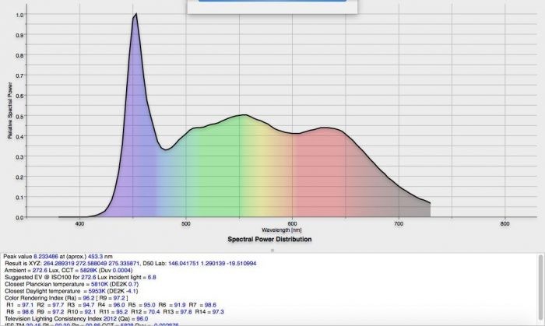Click the blue default button in the dialog
The image size is (545, 326).
point(272,2)
